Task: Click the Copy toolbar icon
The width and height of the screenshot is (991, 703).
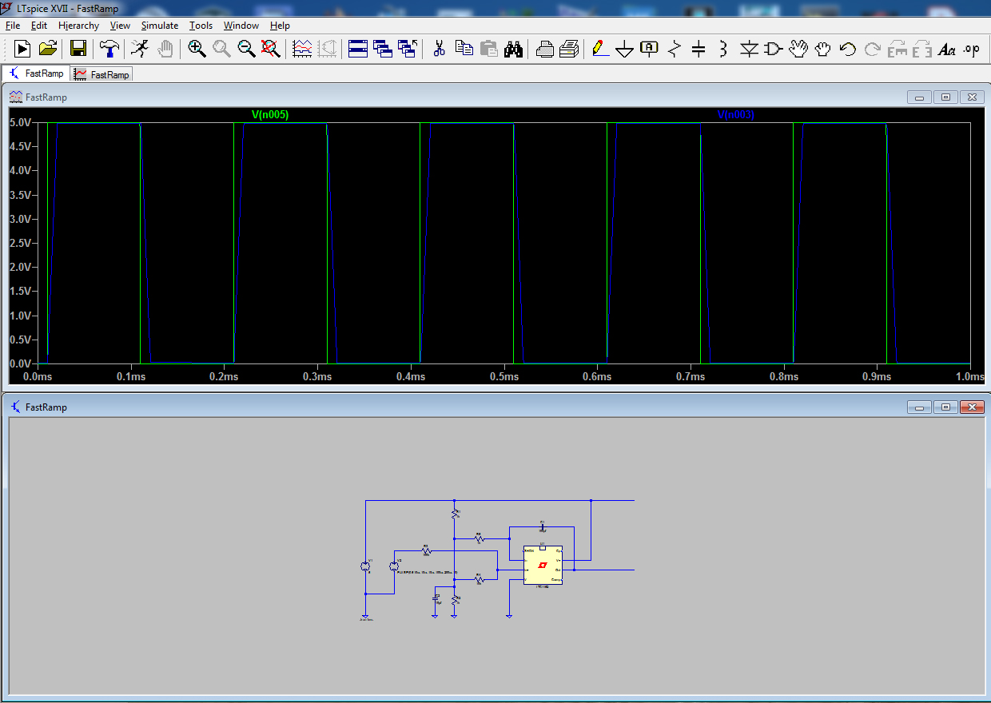Action: click(x=464, y=49)
